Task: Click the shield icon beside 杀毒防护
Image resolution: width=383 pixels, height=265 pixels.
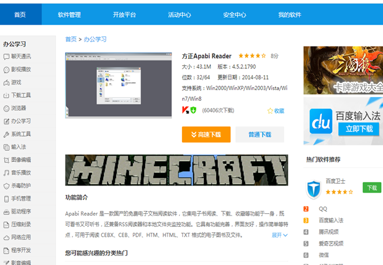Action: click(x=6, y=186)
